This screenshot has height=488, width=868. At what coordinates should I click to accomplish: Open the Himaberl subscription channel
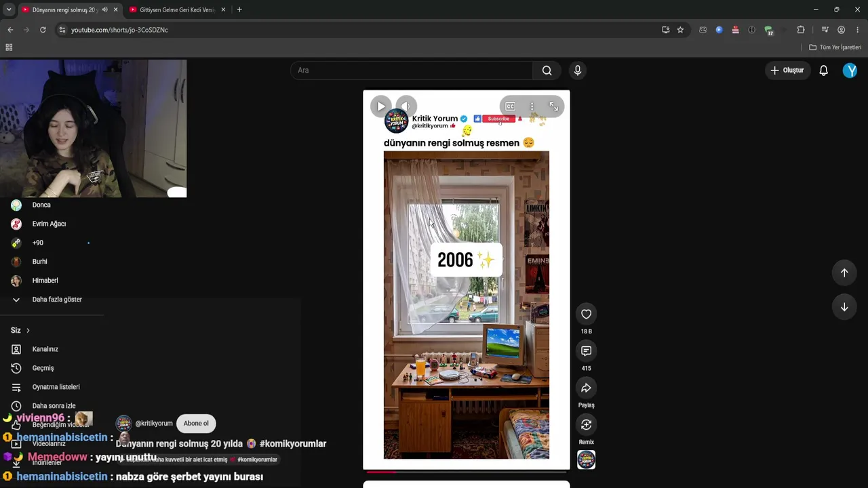[46, 281]
